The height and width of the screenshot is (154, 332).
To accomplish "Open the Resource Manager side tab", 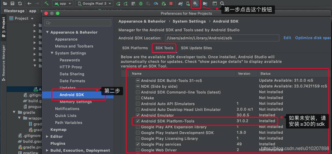I will [3, 63].
